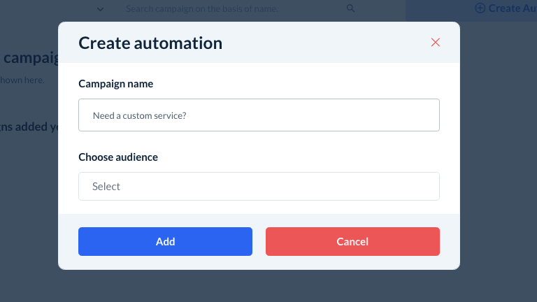Click the Choose audience label
Viewport: 537px width, 302px height.
118,157
